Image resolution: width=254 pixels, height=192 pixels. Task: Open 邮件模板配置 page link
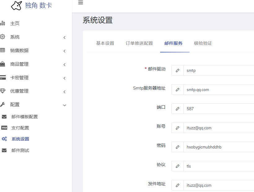24,117
